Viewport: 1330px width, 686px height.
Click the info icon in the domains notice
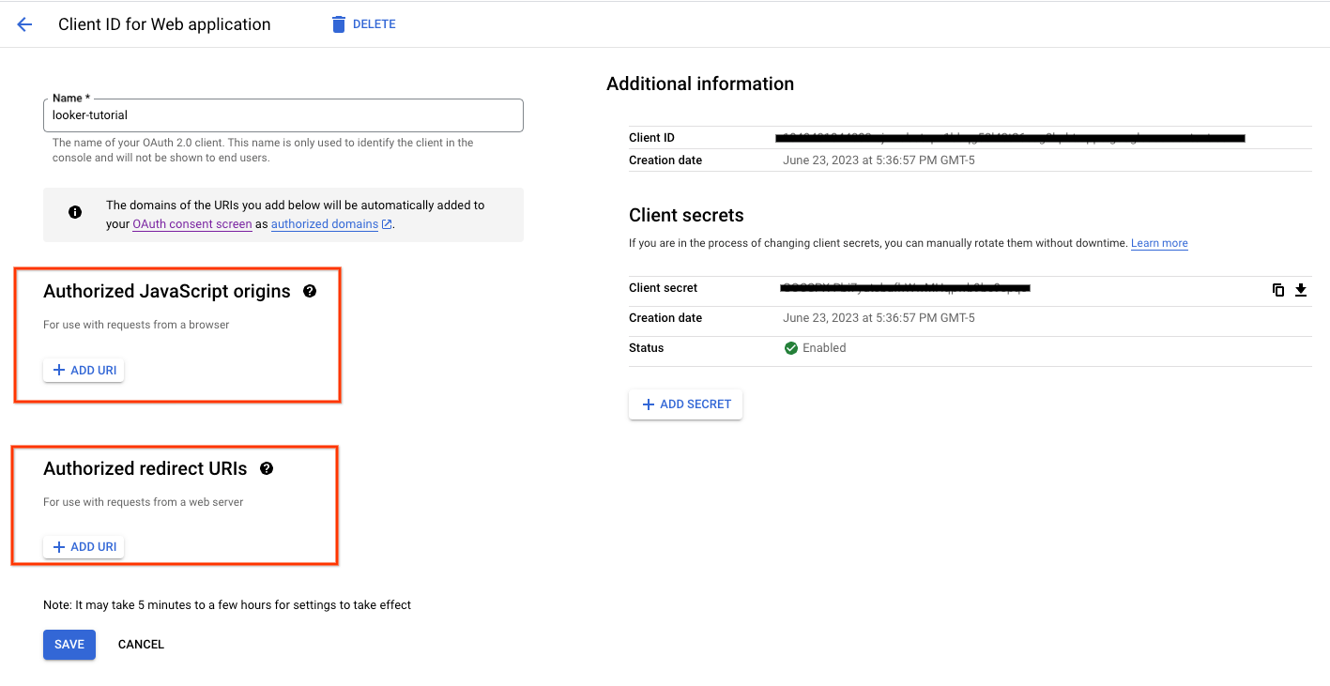coord(74,212)
